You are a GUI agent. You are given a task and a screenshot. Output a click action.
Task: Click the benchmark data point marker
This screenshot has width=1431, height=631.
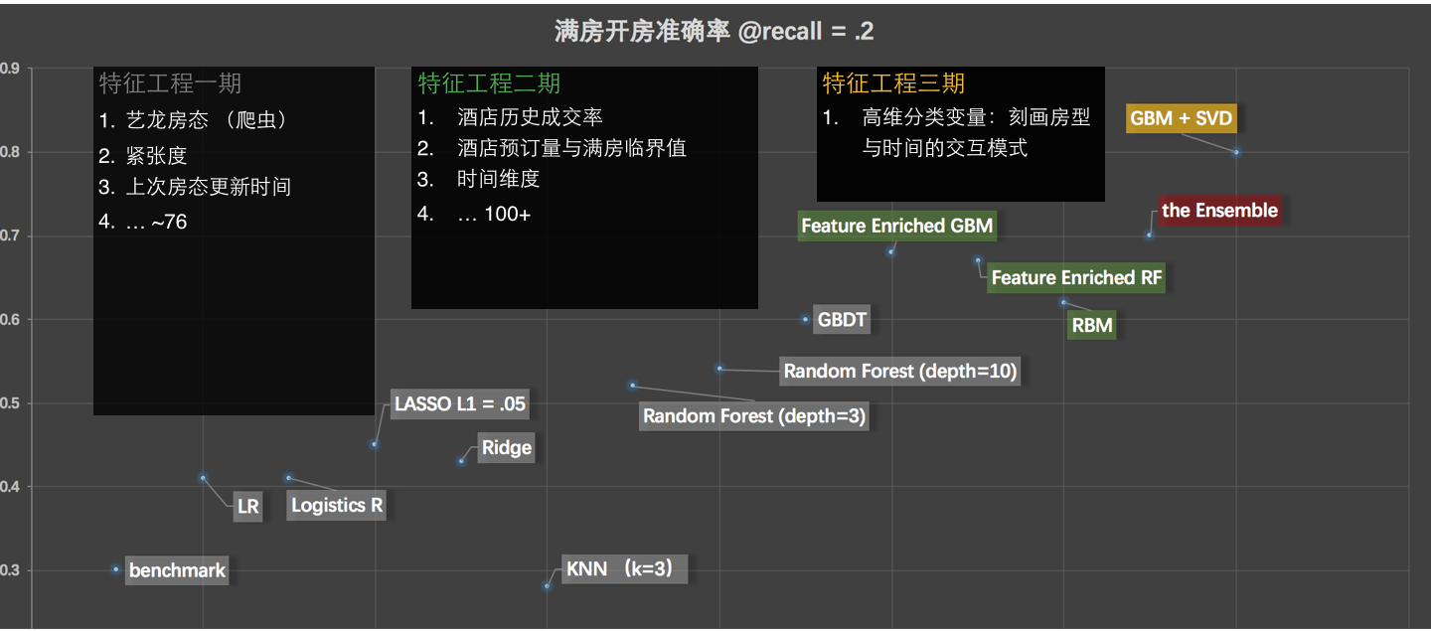tap(115, 569)
